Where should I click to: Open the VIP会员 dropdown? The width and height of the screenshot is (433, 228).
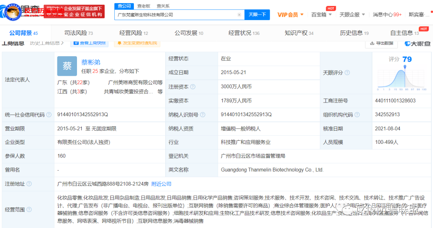(290, 15)
